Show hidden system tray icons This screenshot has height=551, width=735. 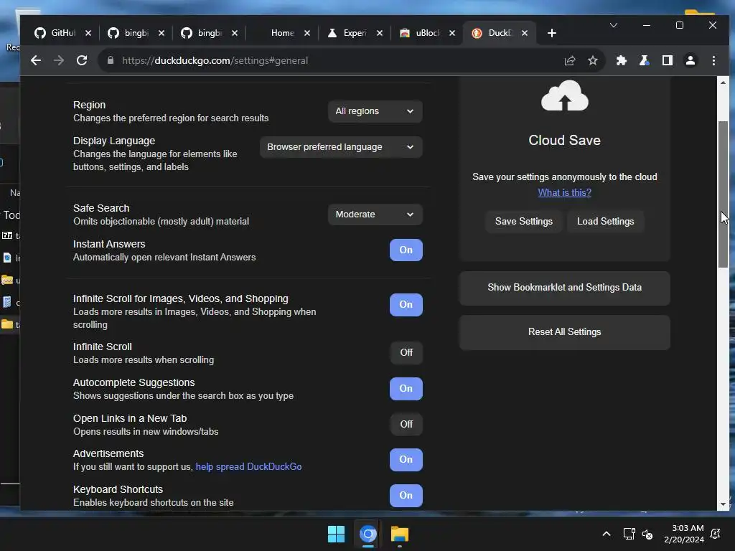[x=606, y=534]
